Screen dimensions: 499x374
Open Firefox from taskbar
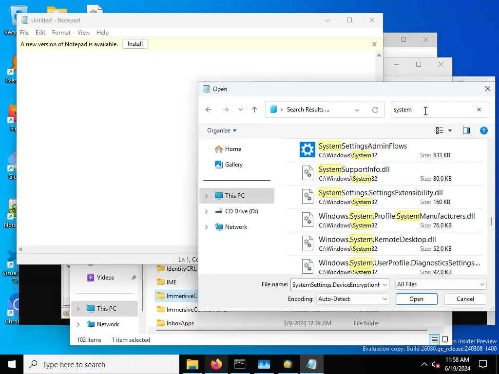click(x=216, y=364)
